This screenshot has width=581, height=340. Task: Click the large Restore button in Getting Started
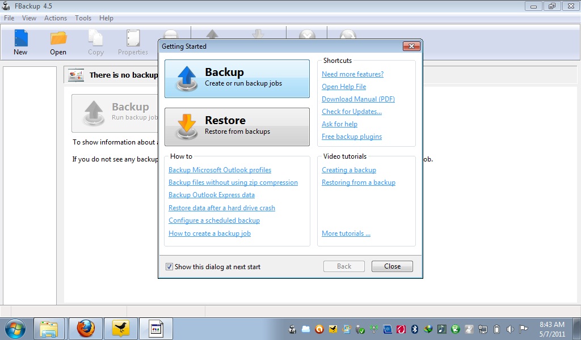[237, 126]
